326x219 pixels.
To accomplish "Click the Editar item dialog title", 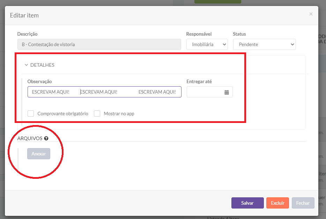I will point(24,15).
